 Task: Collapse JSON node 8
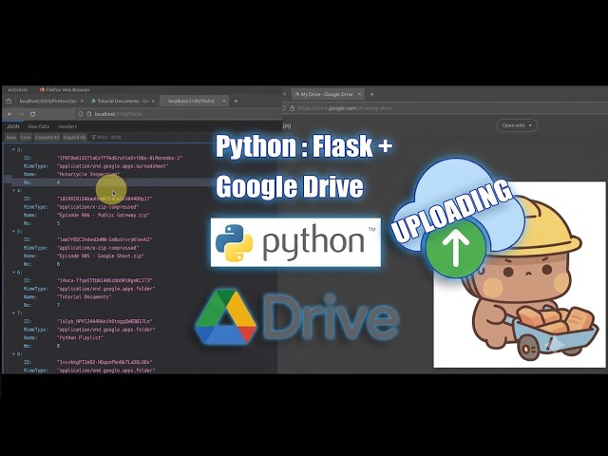click(13, 354)
